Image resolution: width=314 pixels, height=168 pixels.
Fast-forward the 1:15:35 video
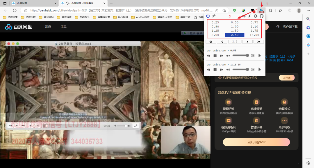[222, 70]
